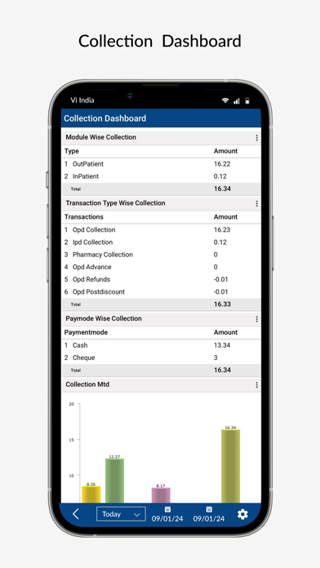This screenshot has height=568, width=320.
Task: Click the Collection Dashboard title bar
Action: click(162, 118)
